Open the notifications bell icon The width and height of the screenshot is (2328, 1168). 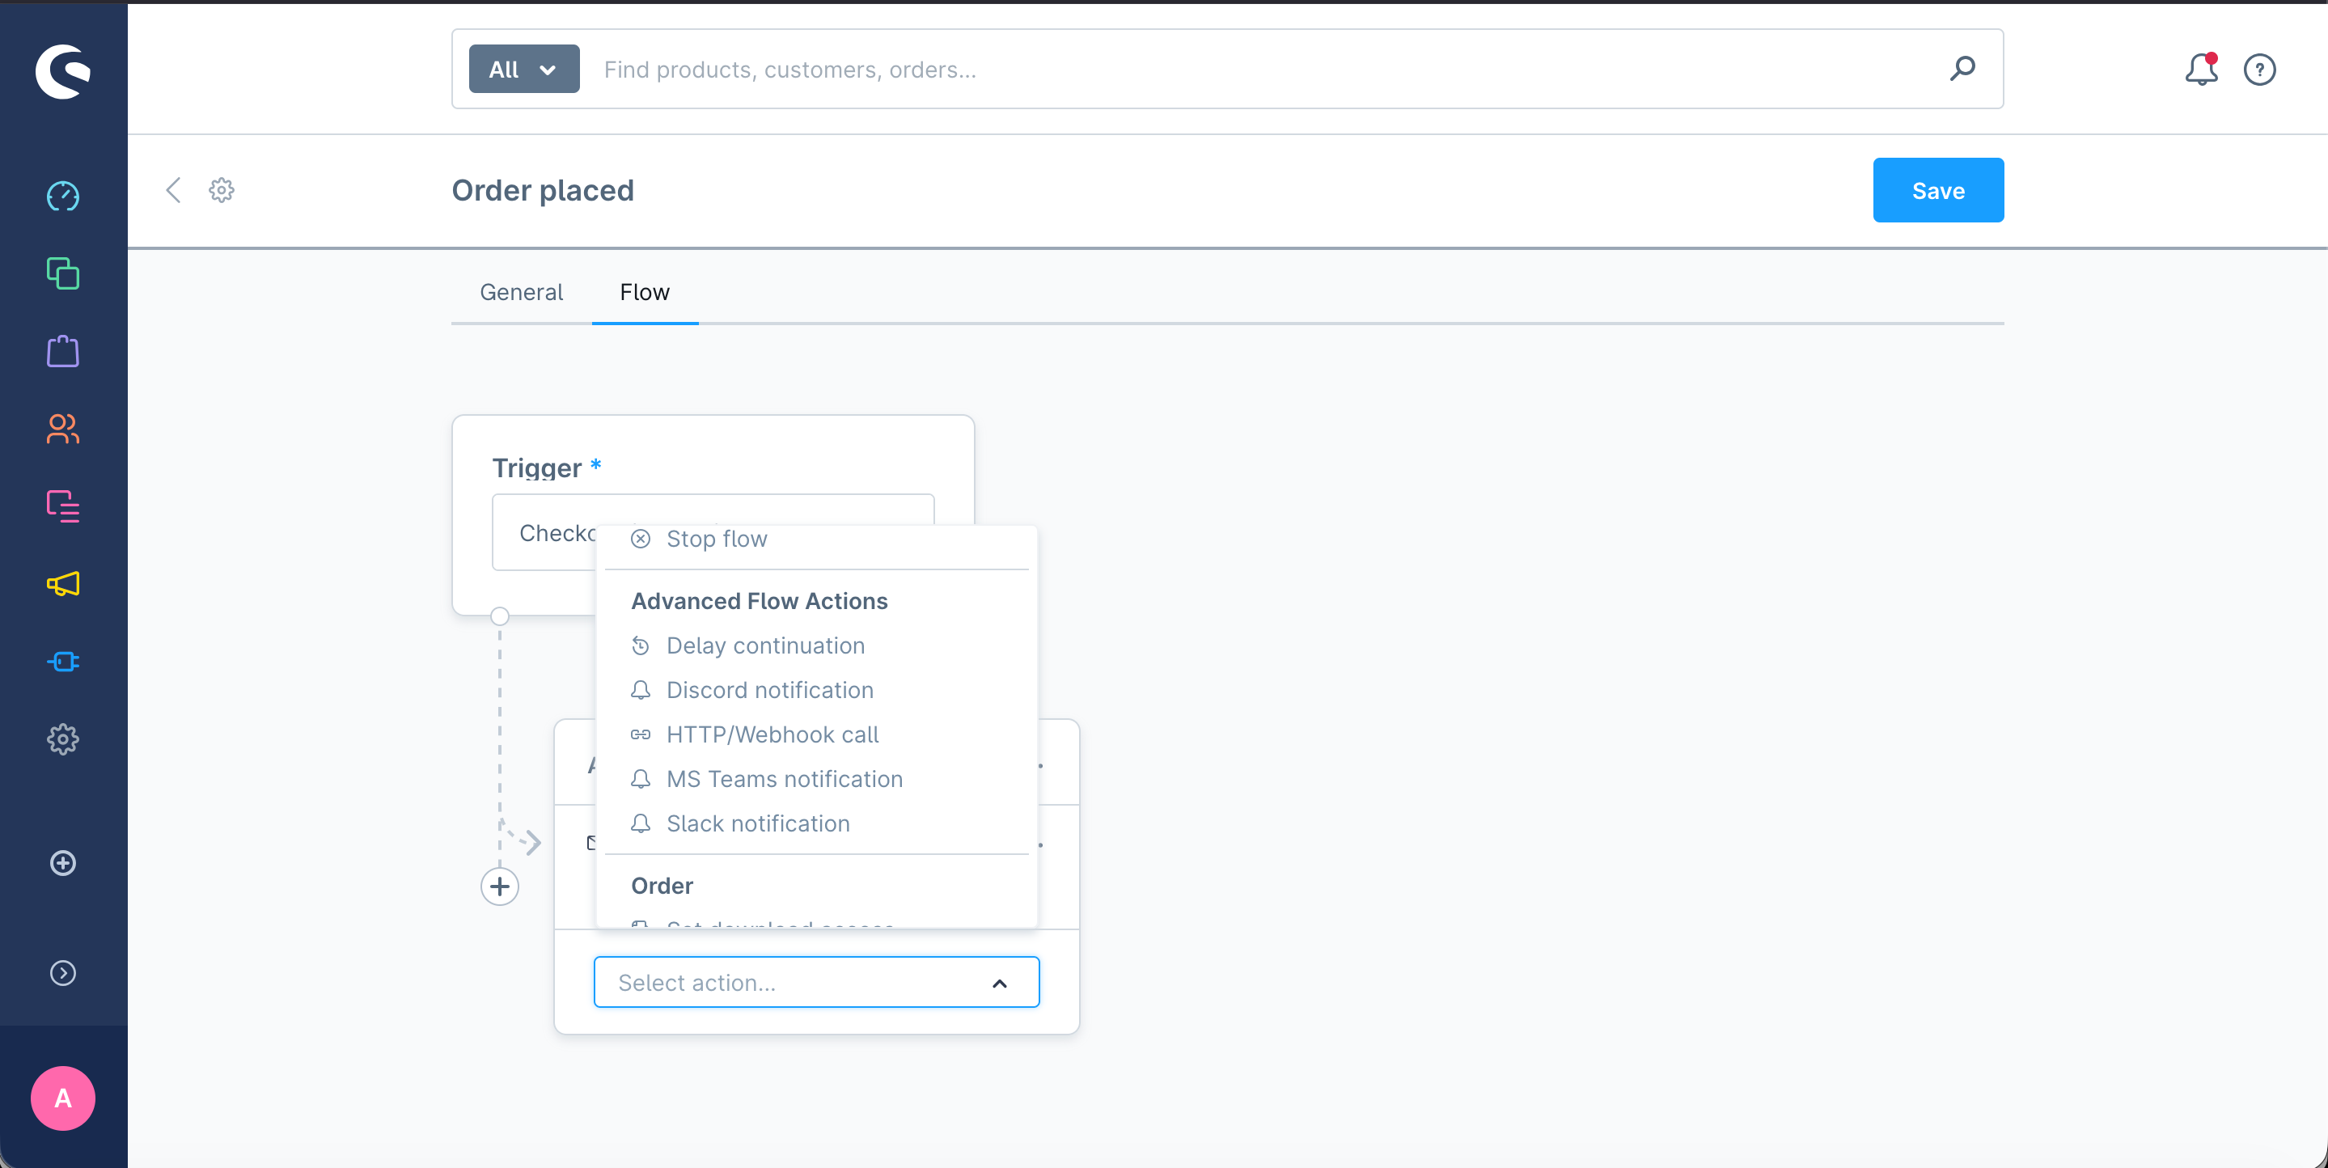(2199, 70)
